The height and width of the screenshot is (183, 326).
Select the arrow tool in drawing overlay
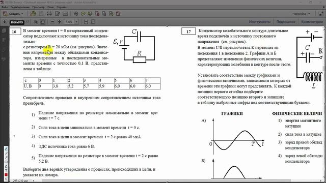pyautogui.click(x=6, y=158)
